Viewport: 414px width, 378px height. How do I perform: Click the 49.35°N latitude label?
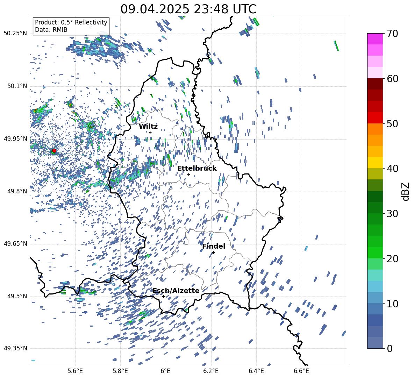click(x=15, y=348)
